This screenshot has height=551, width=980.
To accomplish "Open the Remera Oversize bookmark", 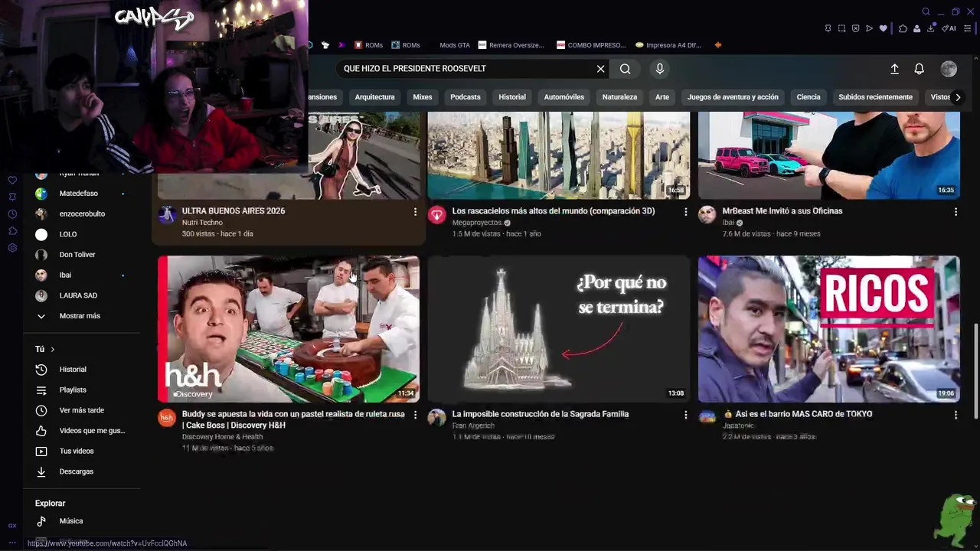I will coord(511,45).
